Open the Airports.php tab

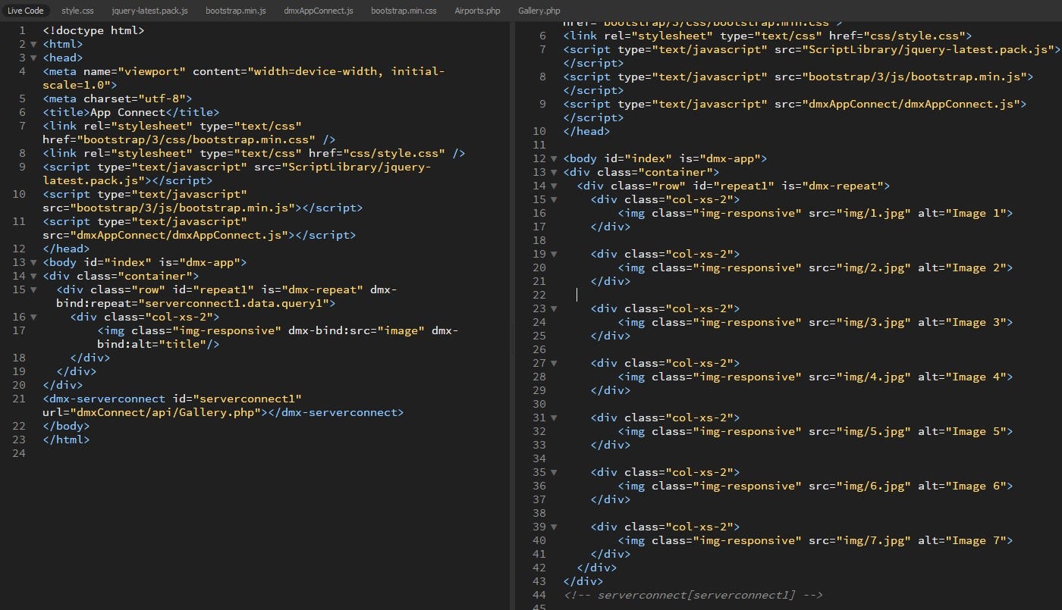(478, 11)
